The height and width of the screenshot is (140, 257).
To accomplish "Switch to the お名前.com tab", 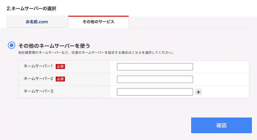I will tap(37, 22).
